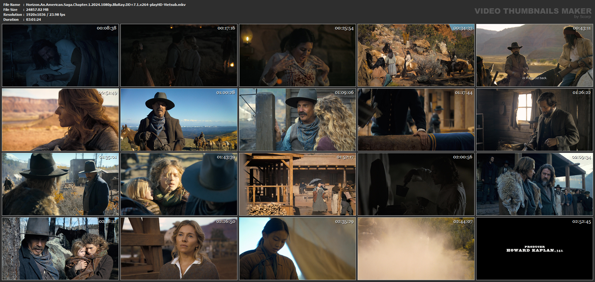The width and height of the screenshot is (595, 282).
Task: Select the thumbnail stamped 00:25:54
Action: tap(297, 55)
